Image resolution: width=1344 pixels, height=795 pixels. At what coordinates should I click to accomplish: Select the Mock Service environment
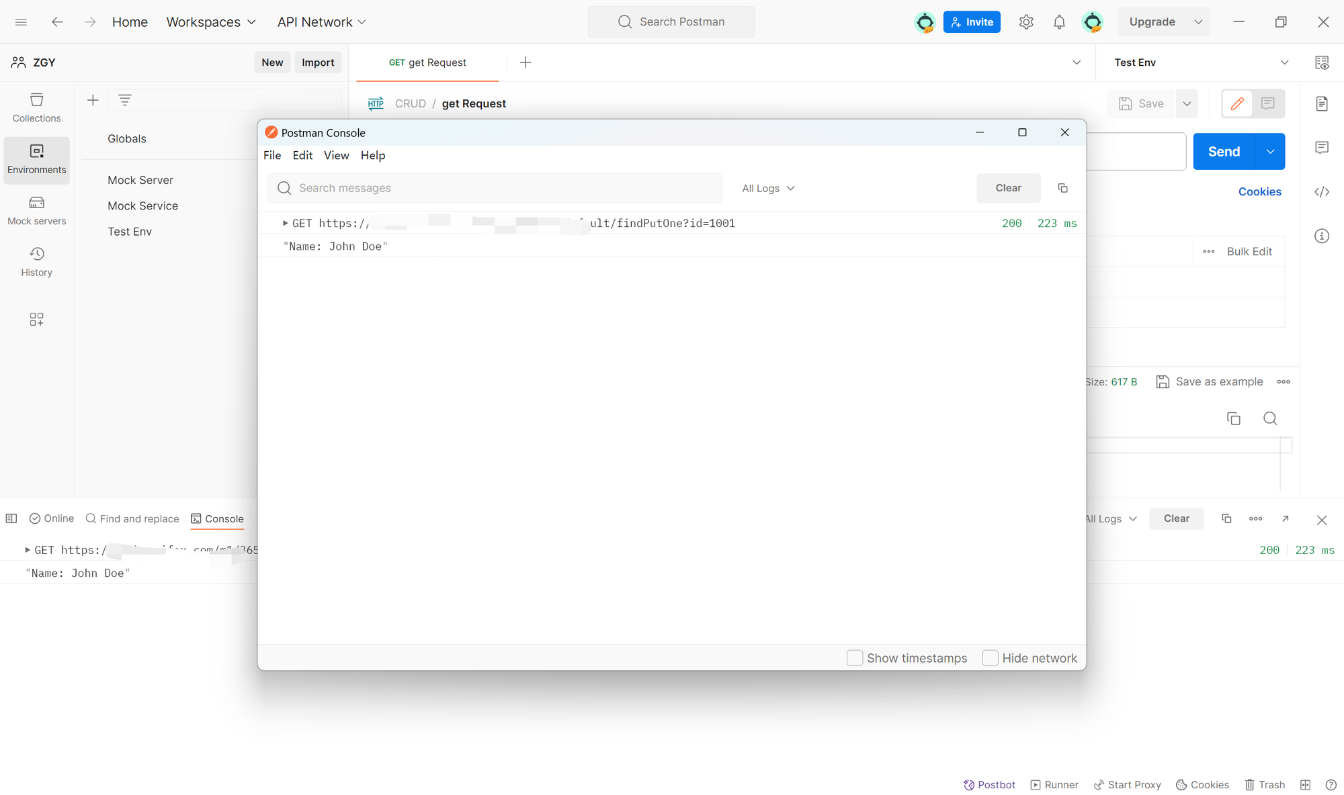(142, 206)
